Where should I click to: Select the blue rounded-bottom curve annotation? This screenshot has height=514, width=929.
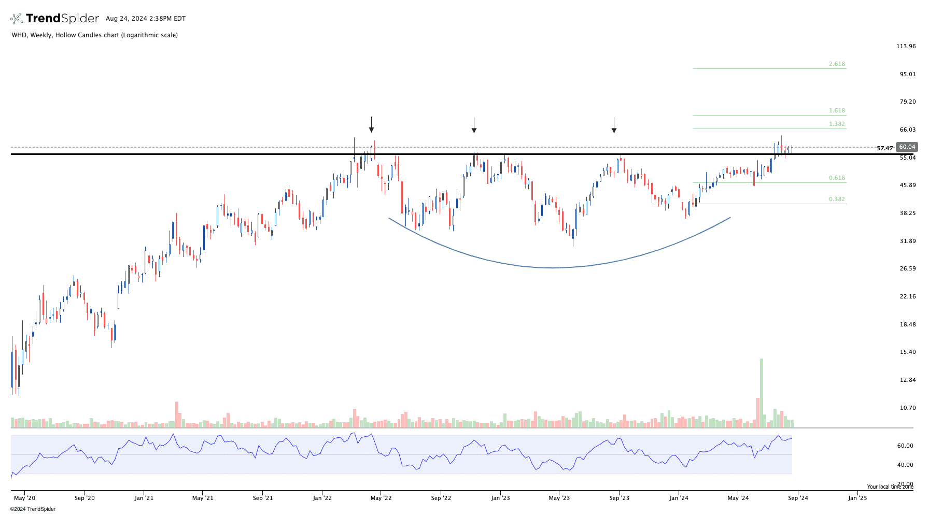click(x=552, y=267)
